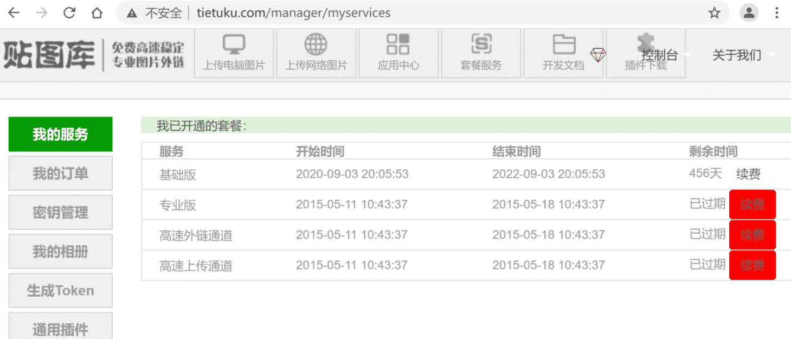Viewport: 791px width, 339px height.
Task: Click red 续费 button for 专业版
Action: click(752, 204)
